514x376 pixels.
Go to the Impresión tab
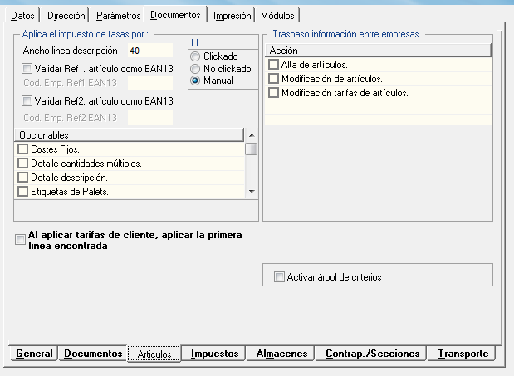tap(232, 15)
